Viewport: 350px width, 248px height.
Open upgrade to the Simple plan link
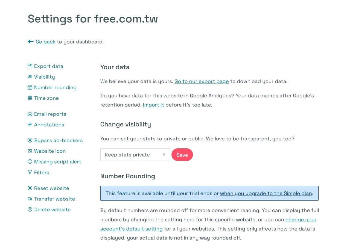tap(266, 193)
